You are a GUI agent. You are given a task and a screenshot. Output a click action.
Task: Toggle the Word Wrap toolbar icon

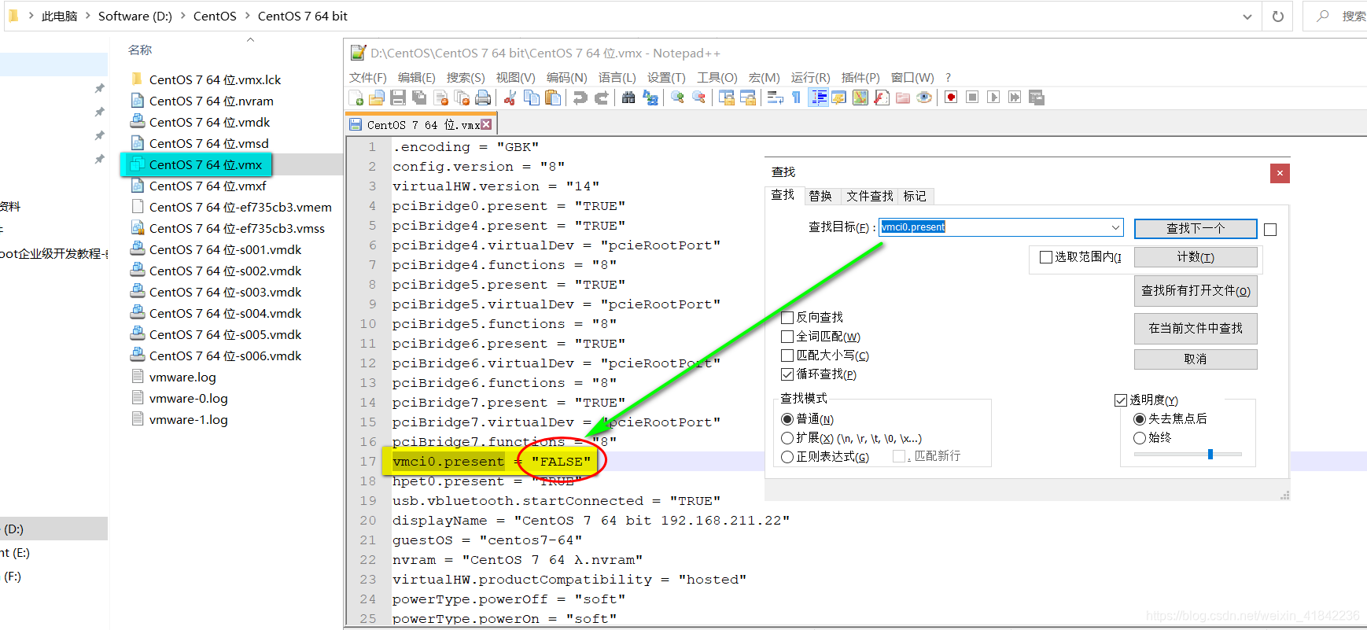(x=775, y=98)
